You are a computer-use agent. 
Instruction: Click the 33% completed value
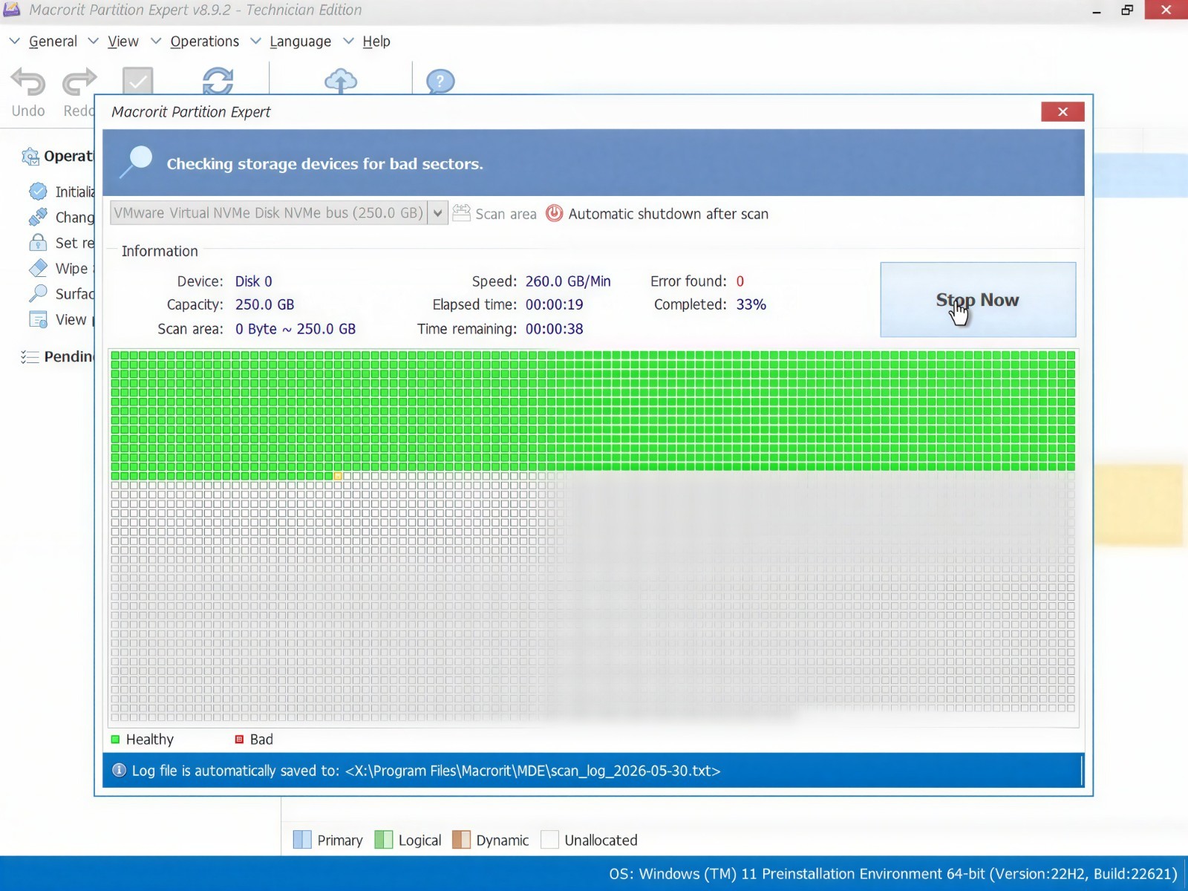pyautogui.click(x=751, y=304)
